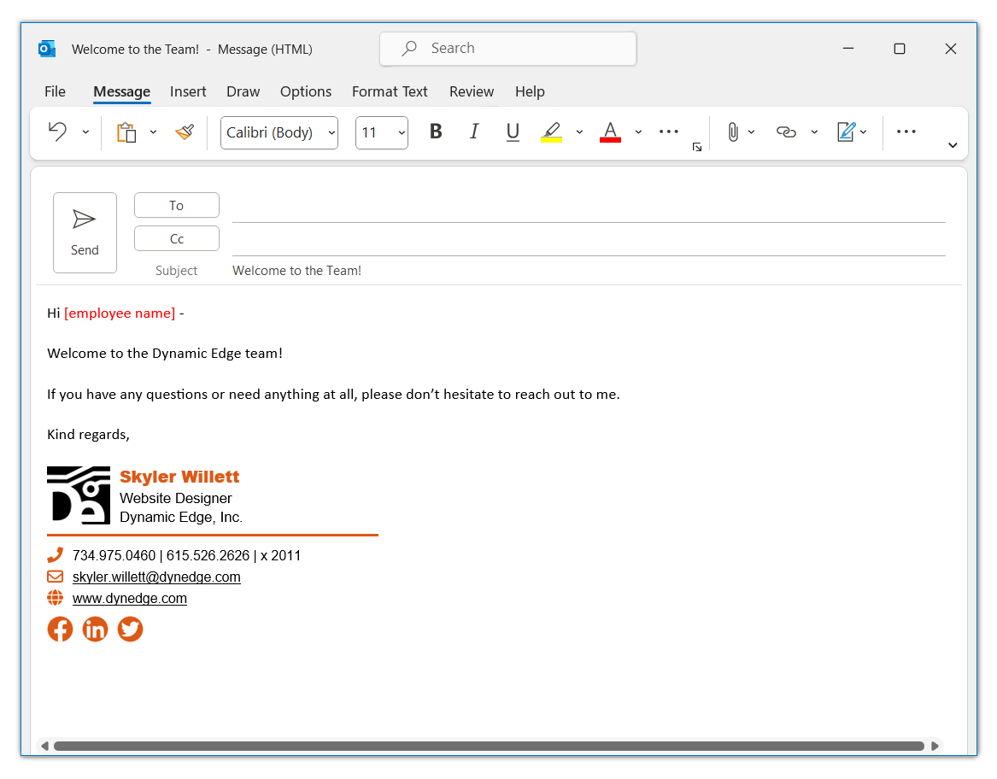Select the Format Painter brush icon
The image size is (997, 779).
pos(185,132)
